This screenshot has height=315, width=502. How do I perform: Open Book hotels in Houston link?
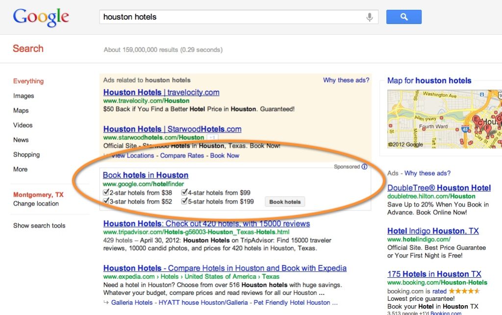pos(145,175)
